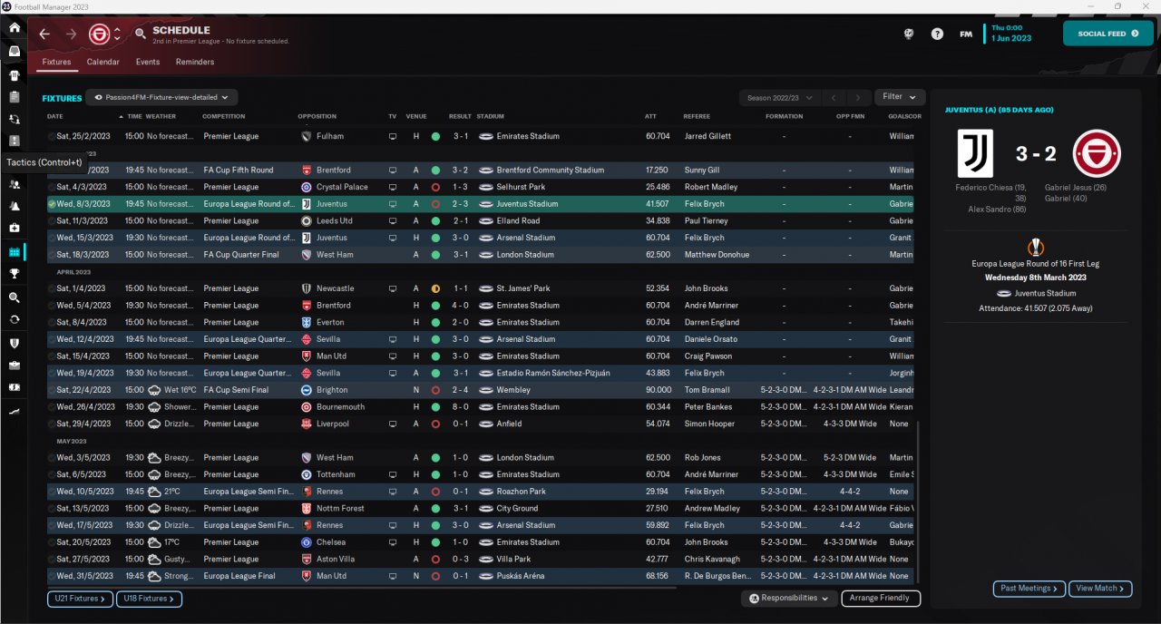Click the search magnifier beside Schedule title

tap(140, 34)
